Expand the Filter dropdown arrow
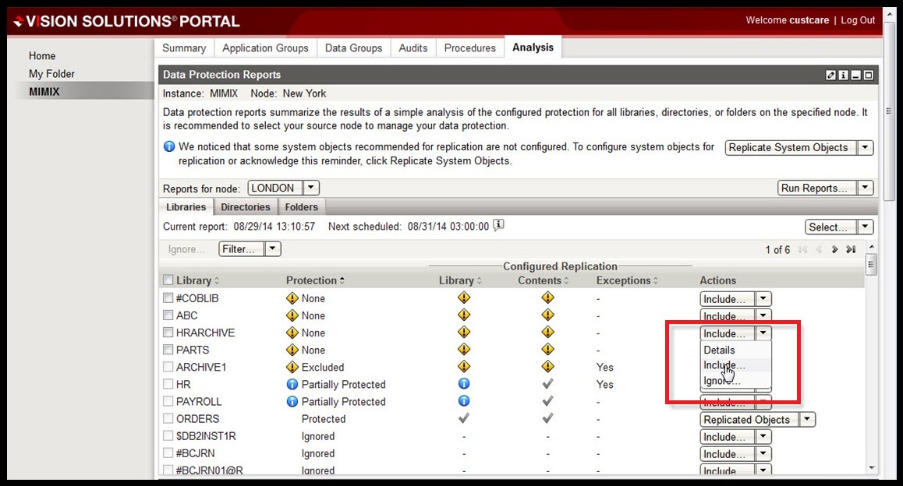This screenshot has width=903, height=486. [x=272, y=249]
